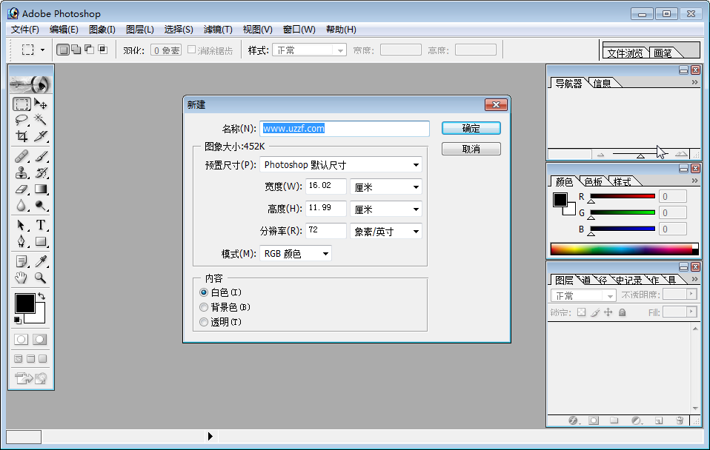Select the Eraser tool

click(x=21, y=189)
